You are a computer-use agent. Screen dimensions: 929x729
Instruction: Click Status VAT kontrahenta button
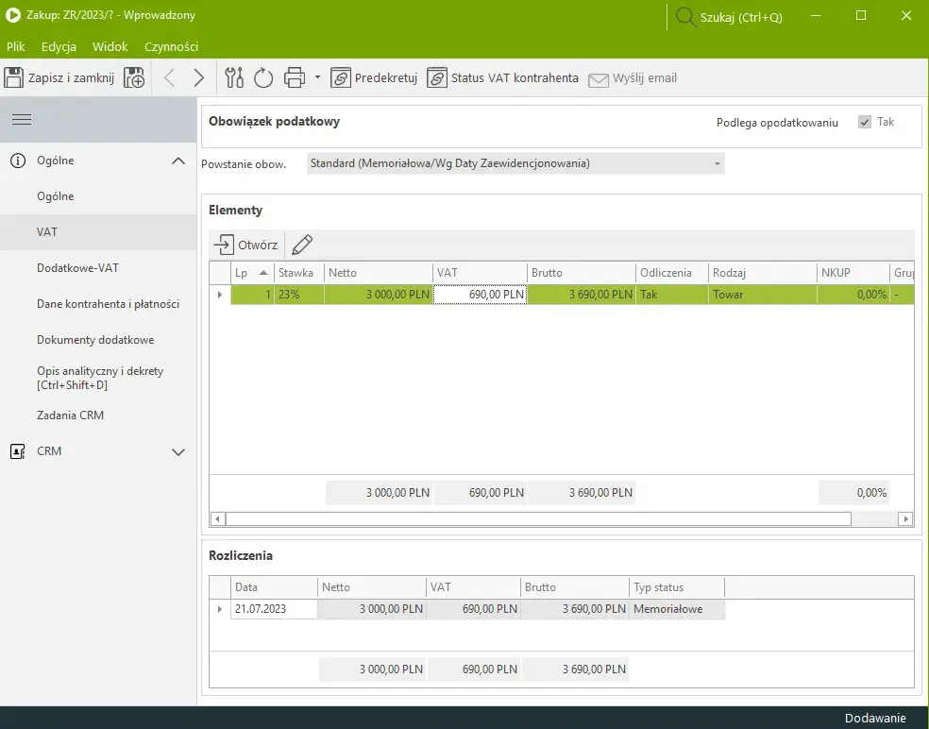tap(503, 78)
